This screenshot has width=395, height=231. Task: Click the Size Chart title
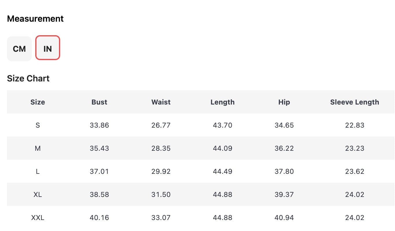(x=28, y=79)
